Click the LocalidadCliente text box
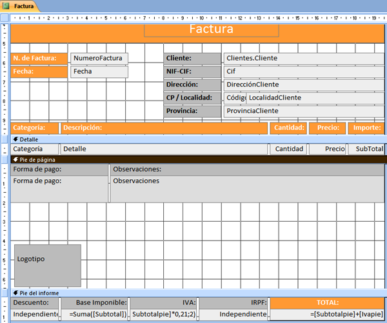The image size is (387, 323). 315,98
